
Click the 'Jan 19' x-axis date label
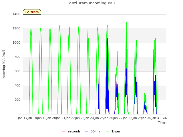(x=42, y=118)
